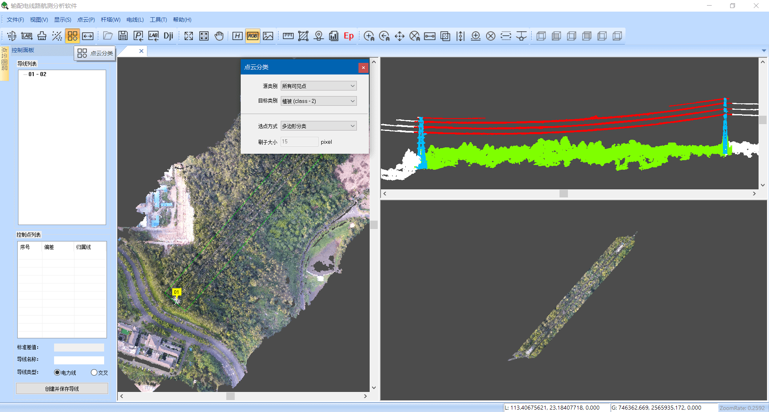Choose the 交叉 conductor type option
The image size is (769, 412).
[94, 372]
